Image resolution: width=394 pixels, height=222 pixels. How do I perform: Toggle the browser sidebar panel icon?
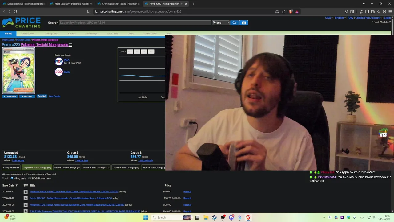(367, 12)
